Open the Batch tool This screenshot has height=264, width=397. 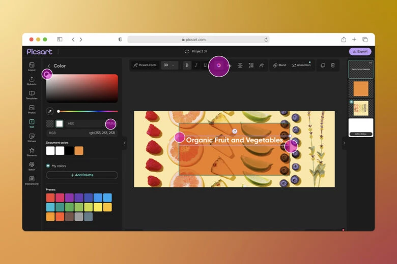point(32,166)
